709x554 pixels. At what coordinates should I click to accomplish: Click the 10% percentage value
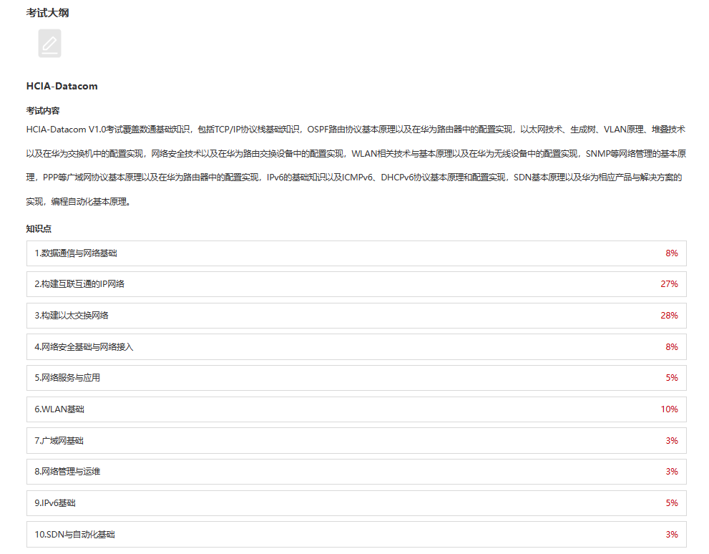click(669, 409)
